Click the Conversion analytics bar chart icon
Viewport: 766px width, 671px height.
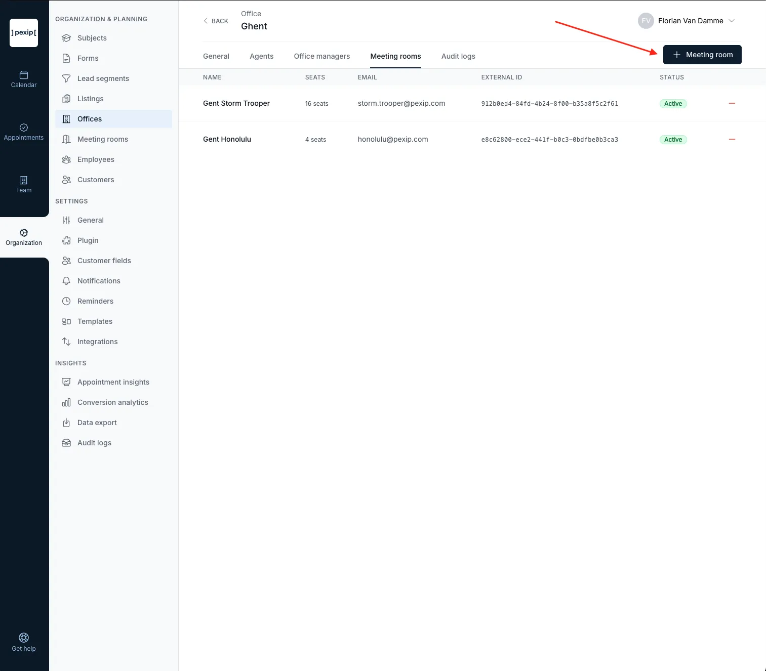click(x=66, y=402)
